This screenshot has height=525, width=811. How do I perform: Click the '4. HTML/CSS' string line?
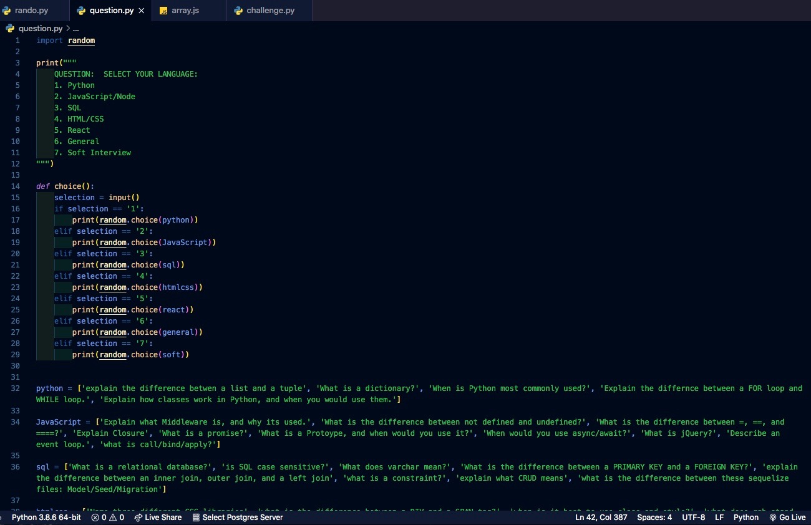click(x=79, y=119)
